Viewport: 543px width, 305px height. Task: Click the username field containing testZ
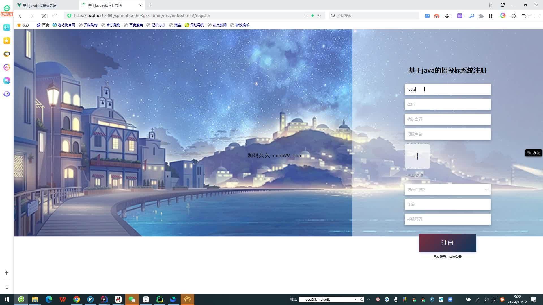(x=447, y=89)
